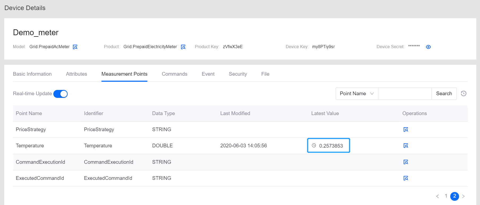Switch to the Commands tab
The image size is (480, 205).
click(x=174, y=74)
